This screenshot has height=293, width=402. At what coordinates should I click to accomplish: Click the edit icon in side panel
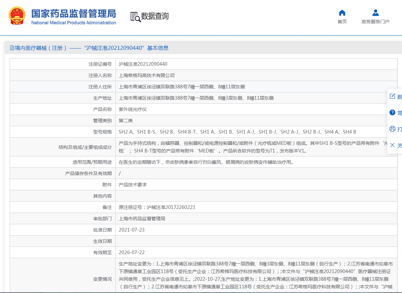tap(392, 96)
